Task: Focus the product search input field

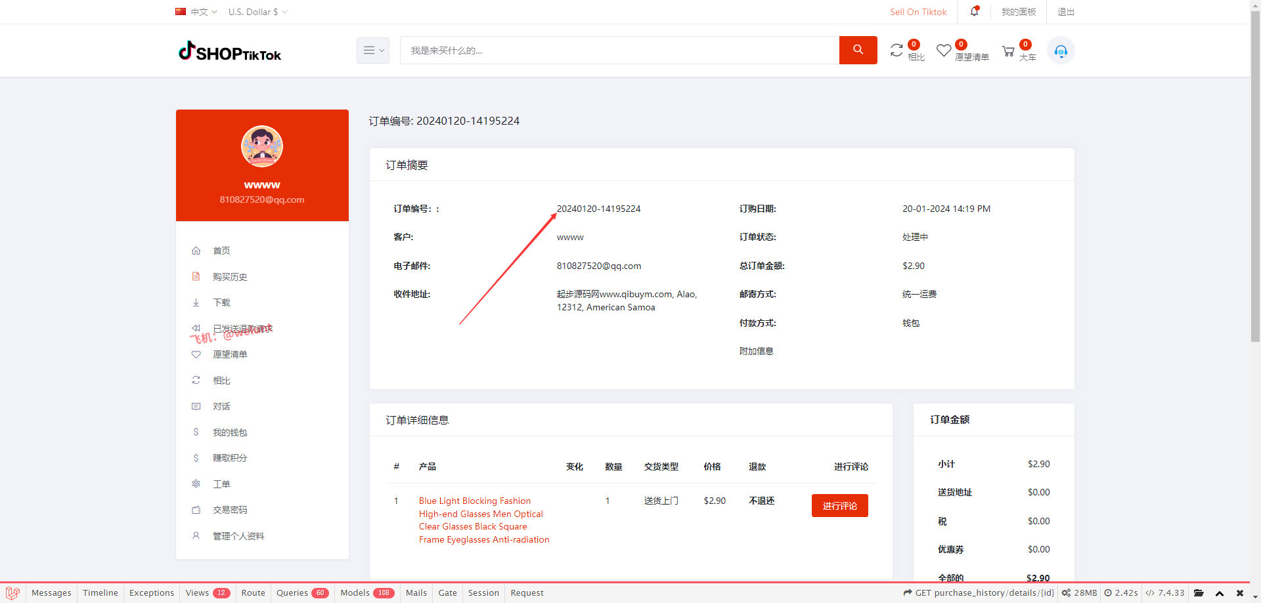Action: 619,51
